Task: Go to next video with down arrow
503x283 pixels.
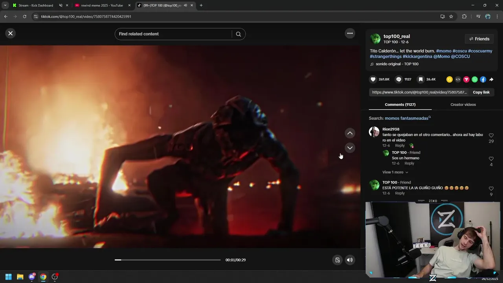Action: tap(350, 148)
